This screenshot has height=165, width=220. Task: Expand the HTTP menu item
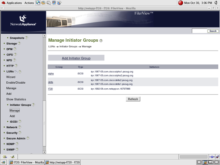point(10,66)
